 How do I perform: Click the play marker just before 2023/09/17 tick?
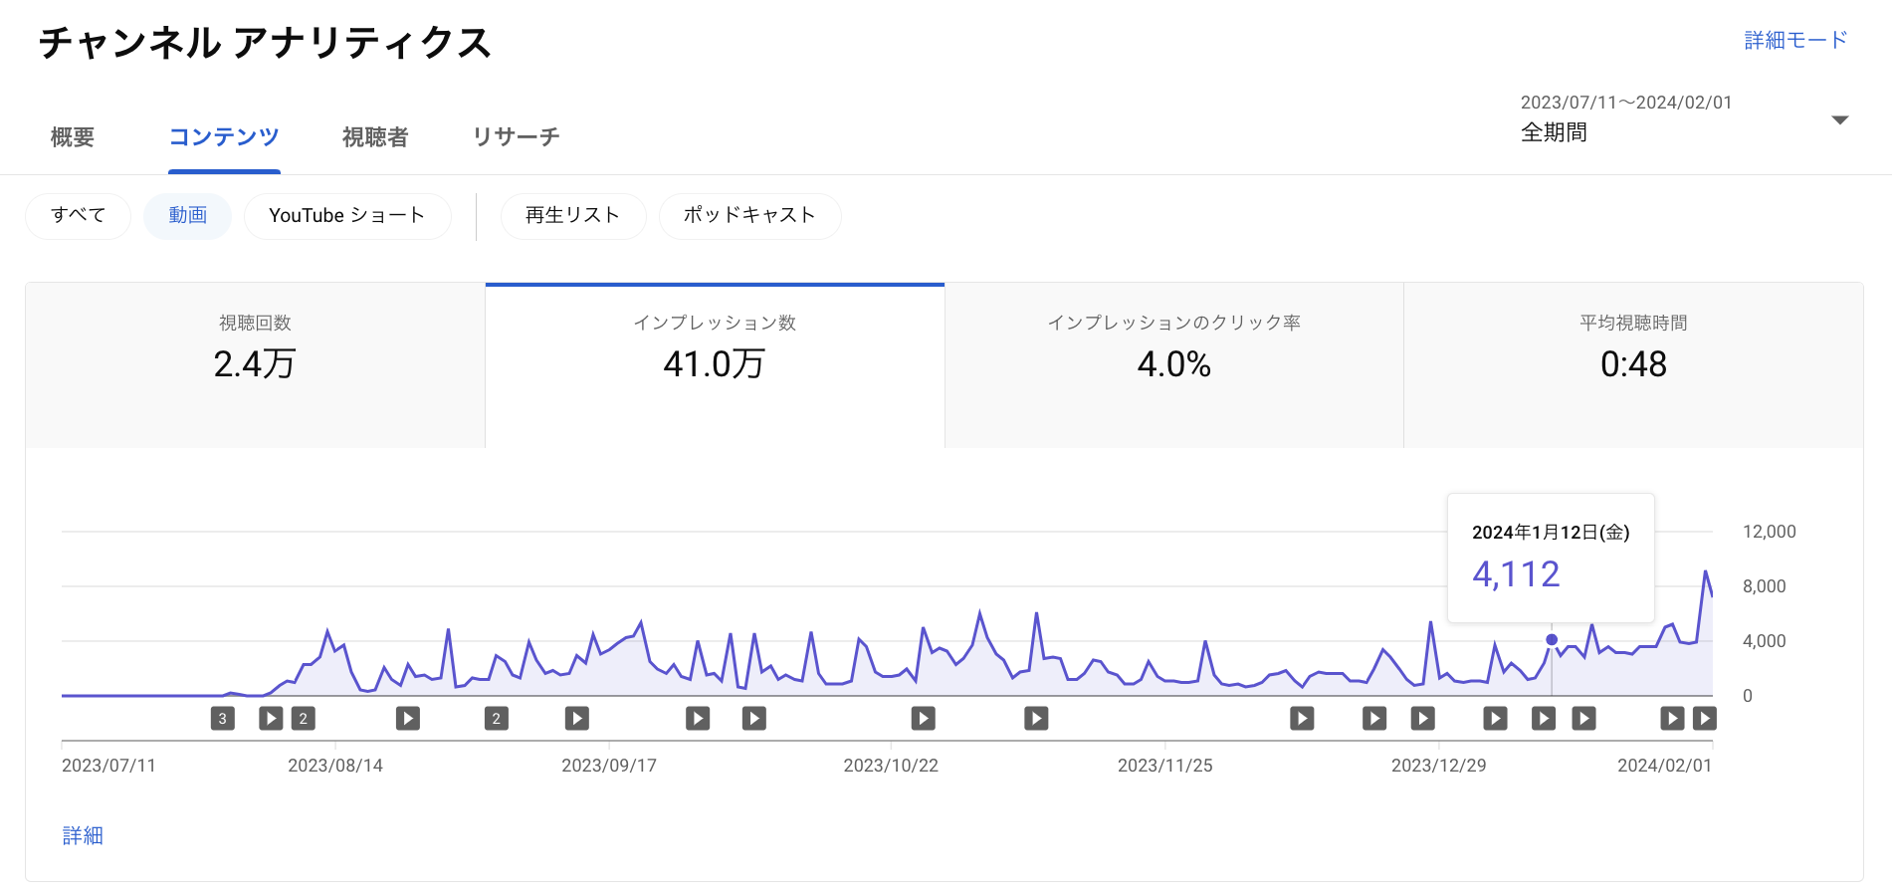point(577,718)
